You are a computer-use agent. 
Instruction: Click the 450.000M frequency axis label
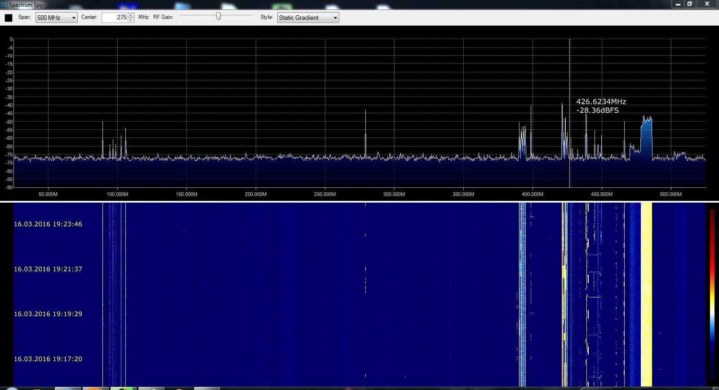602,194
